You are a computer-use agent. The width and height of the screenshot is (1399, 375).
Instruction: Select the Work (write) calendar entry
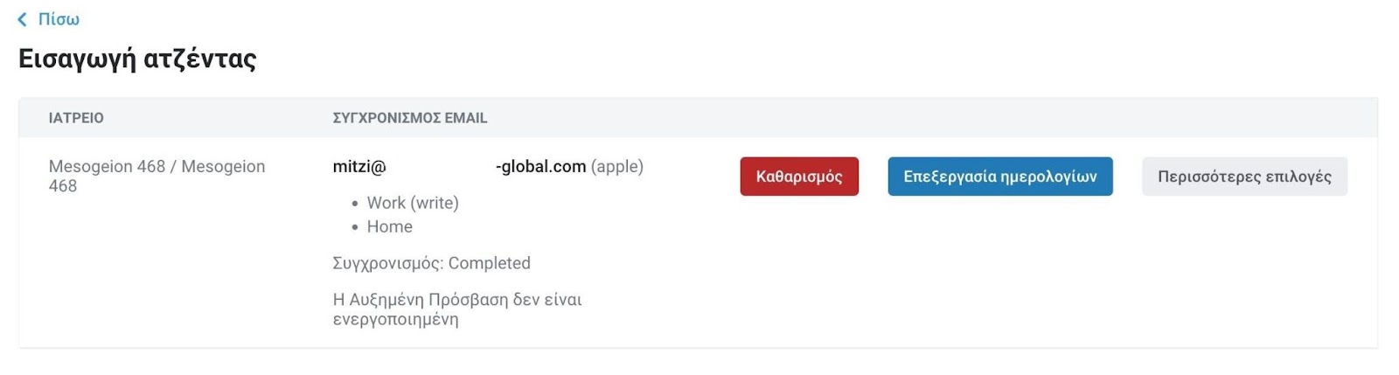413,203
